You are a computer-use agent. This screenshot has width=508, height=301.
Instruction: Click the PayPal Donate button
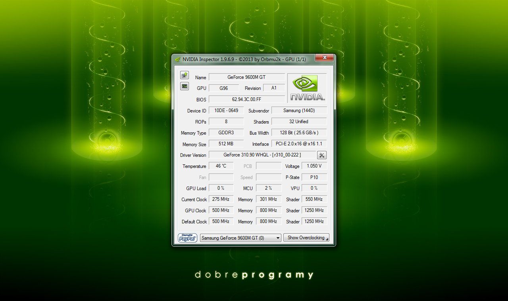click(x=187, y=238)
